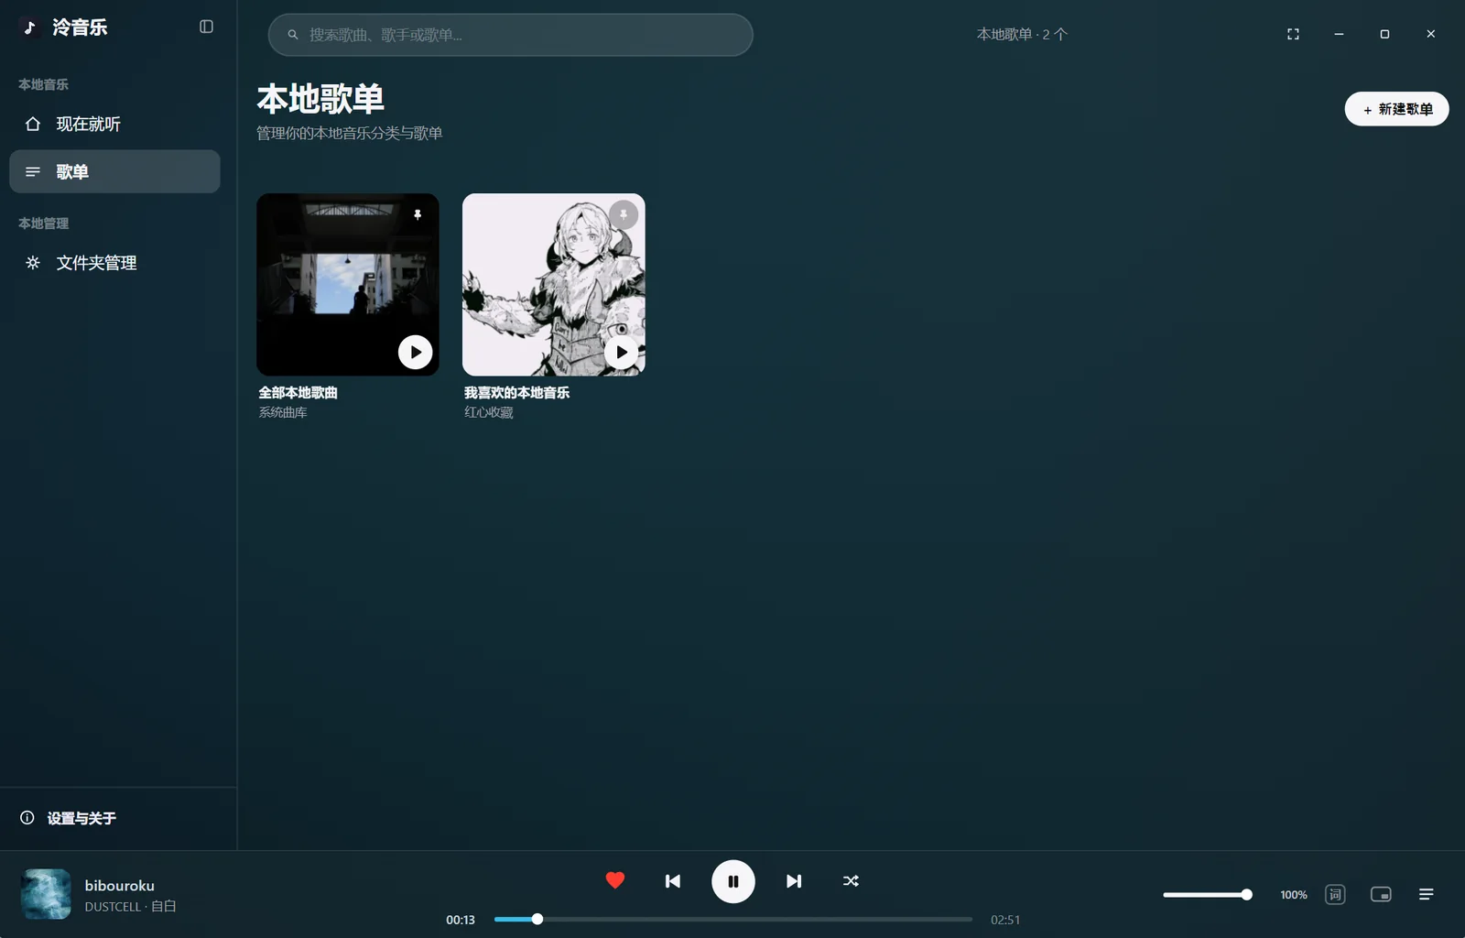Toggle pin on 我喜欢的本地音乐 card
Image resolution: width=1465 pixels, height=938 pixels.
point(624,214)
